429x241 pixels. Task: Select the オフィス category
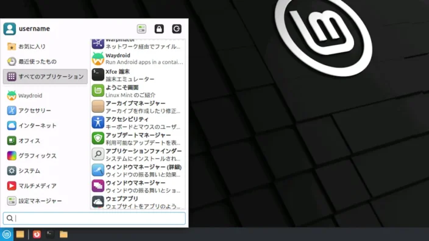pos(45,141)
